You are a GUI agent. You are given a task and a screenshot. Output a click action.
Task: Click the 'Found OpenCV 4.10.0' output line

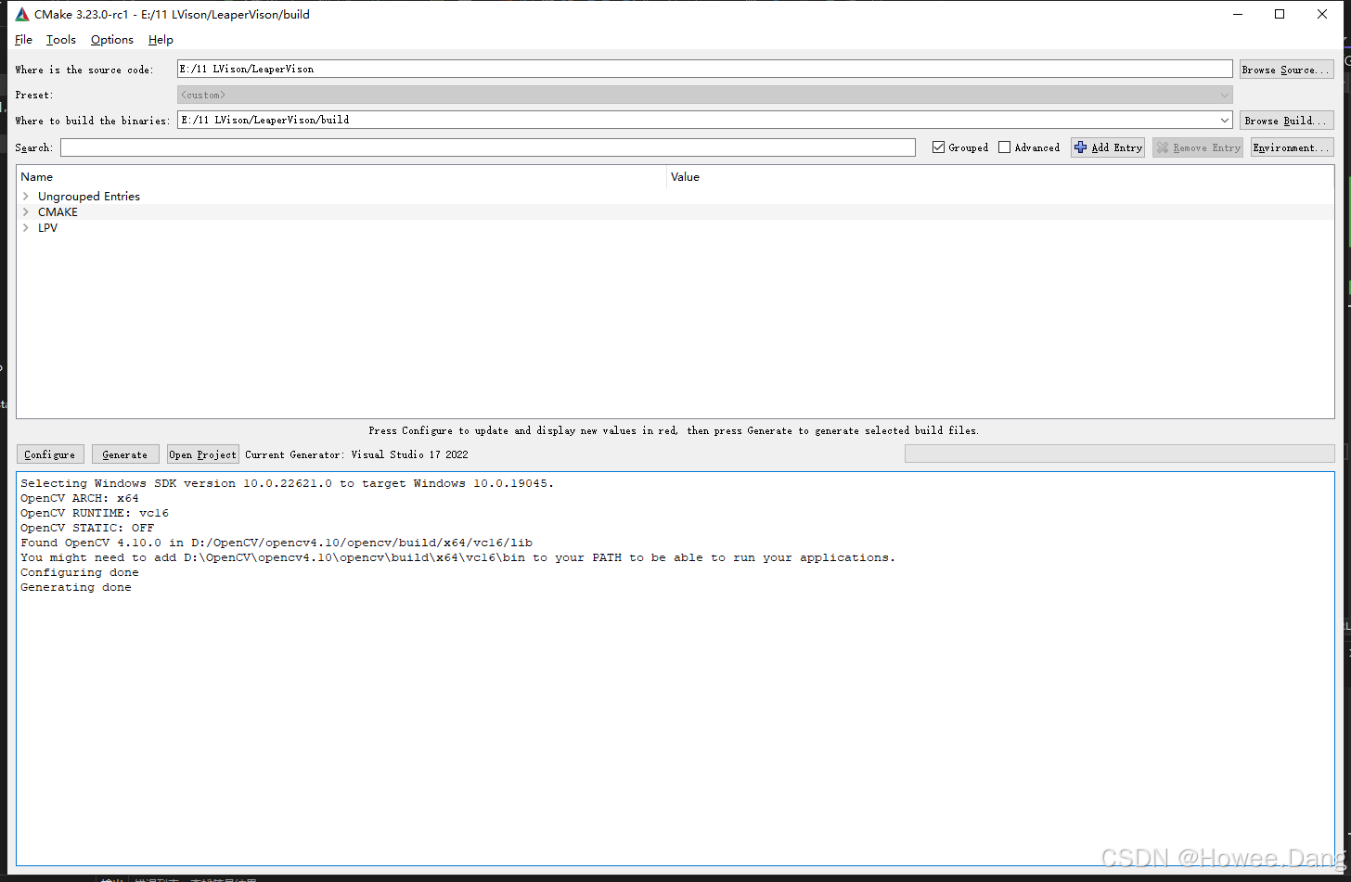click(277, 543)
